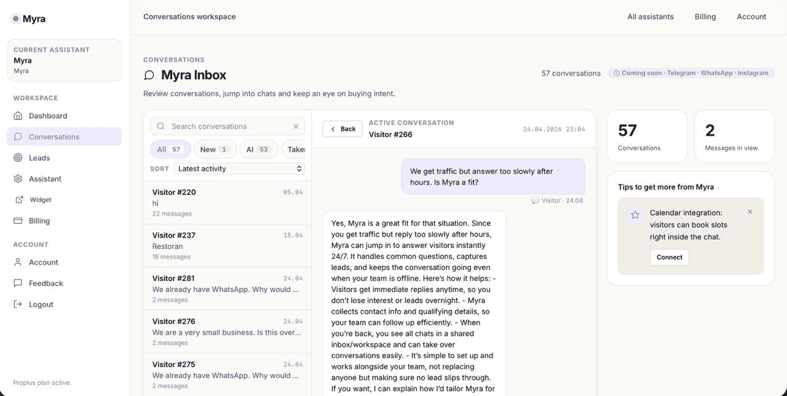The width and height of the screenshot is (787, 396).
Task: Select the partially visible Taken filter tab
Action: [x=293, y=149]
